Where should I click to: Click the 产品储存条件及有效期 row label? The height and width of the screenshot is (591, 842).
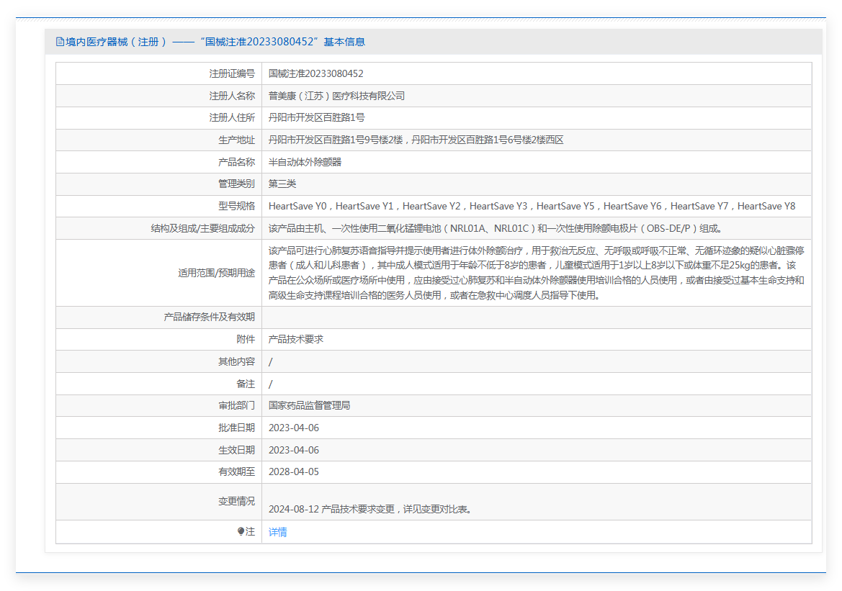point(210,317)
